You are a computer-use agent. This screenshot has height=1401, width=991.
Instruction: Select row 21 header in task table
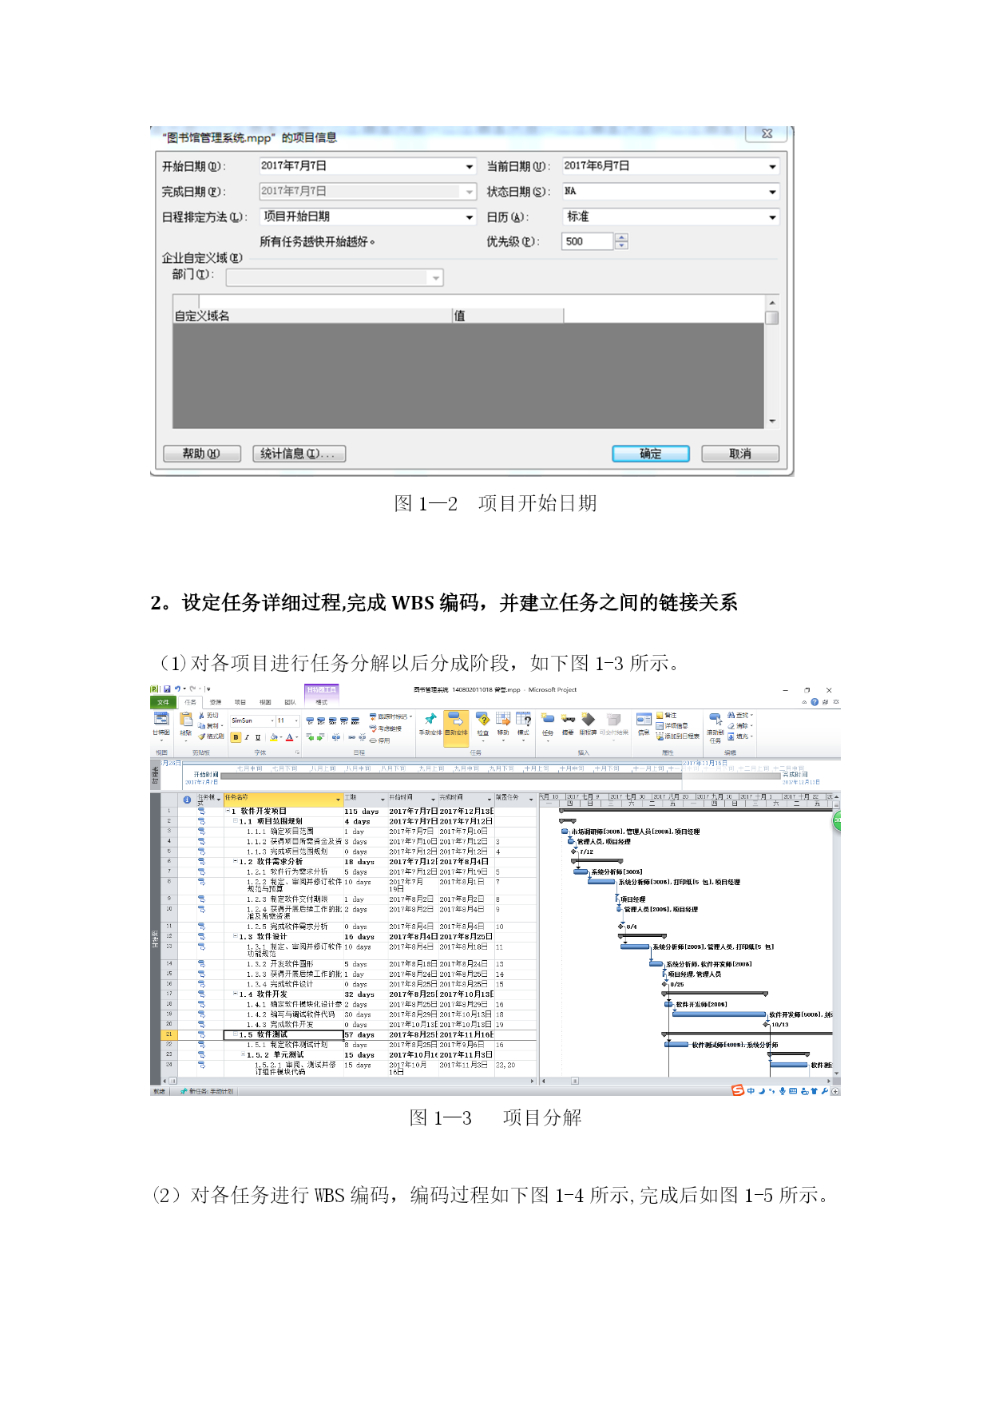169,1034
